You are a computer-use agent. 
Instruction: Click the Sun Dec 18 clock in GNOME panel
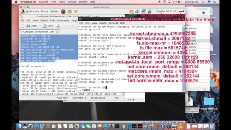pyautogui.click(x=166, y=11)
